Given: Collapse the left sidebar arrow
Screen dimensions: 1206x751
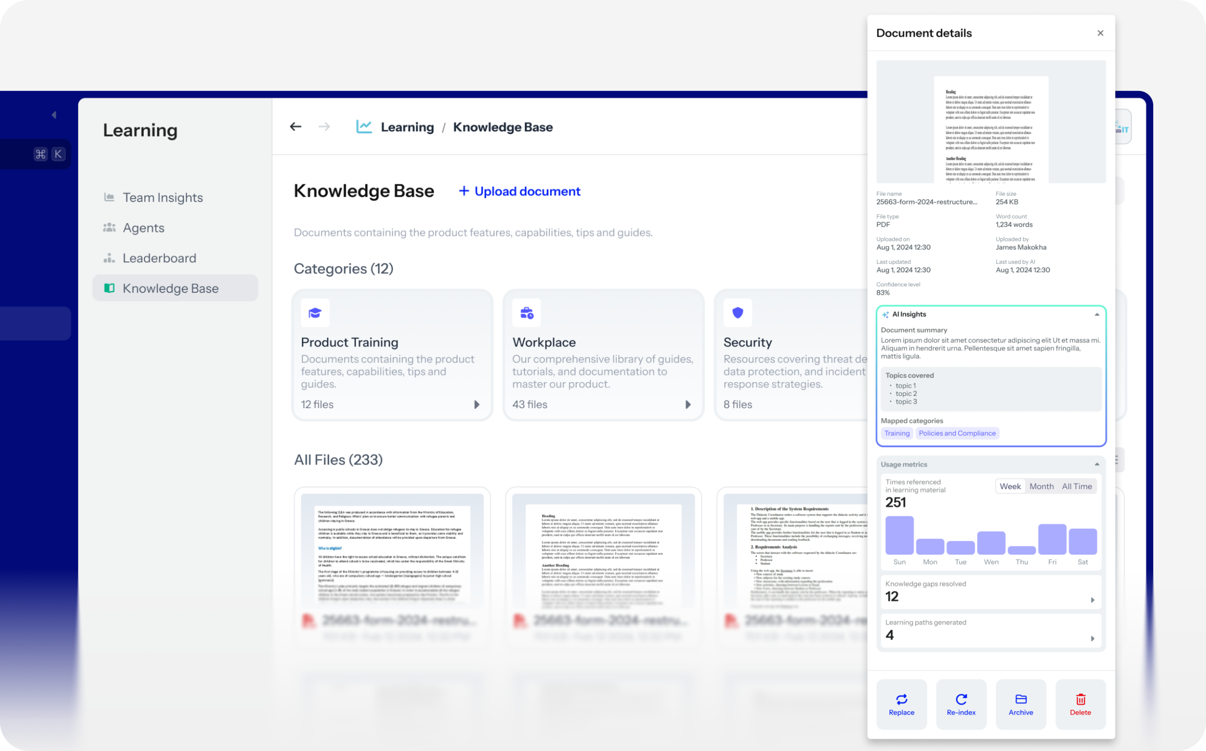Looking at the screenshot, I should (54, 115).
